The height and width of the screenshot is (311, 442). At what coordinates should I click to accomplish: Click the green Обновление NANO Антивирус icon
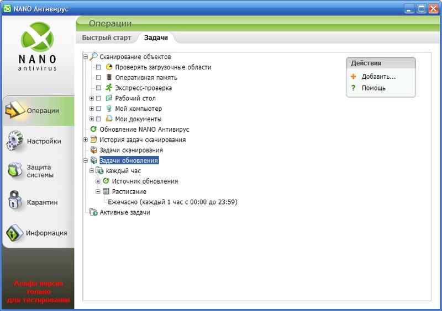(x=93, y=130)
